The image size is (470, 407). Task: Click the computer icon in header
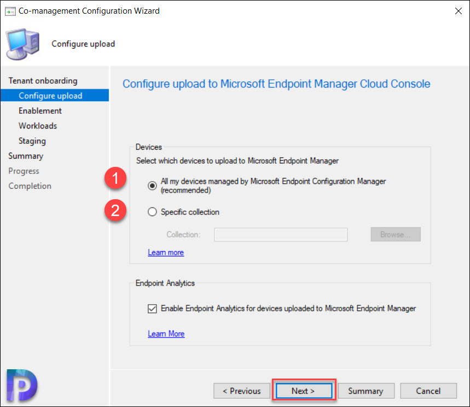[x=23, y=44]
